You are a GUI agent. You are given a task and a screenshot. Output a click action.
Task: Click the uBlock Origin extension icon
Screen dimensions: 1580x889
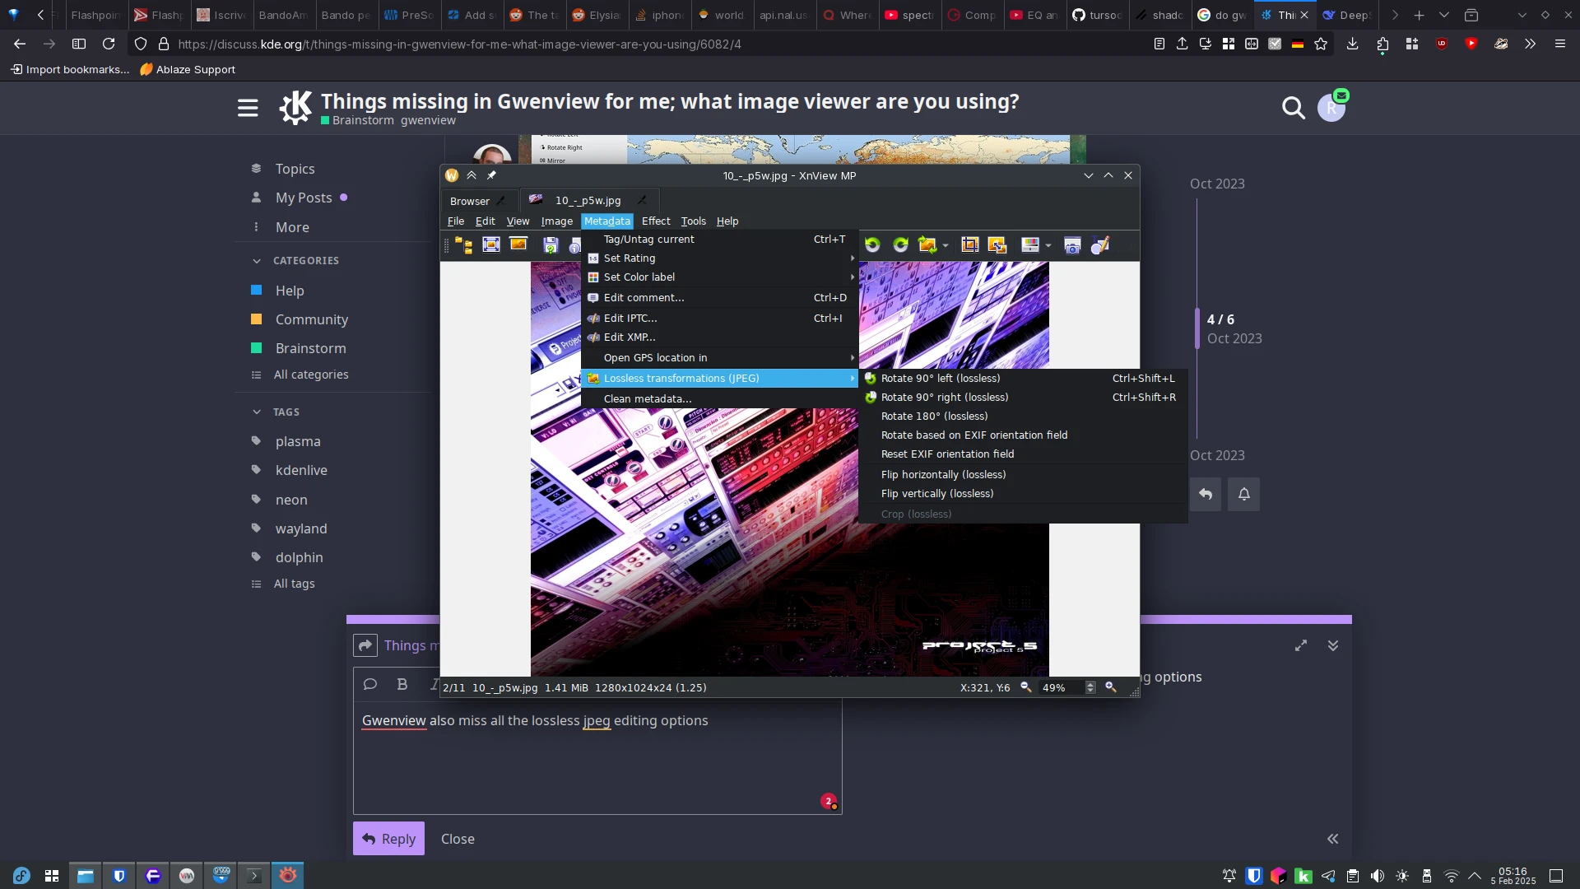(1442, 44)
